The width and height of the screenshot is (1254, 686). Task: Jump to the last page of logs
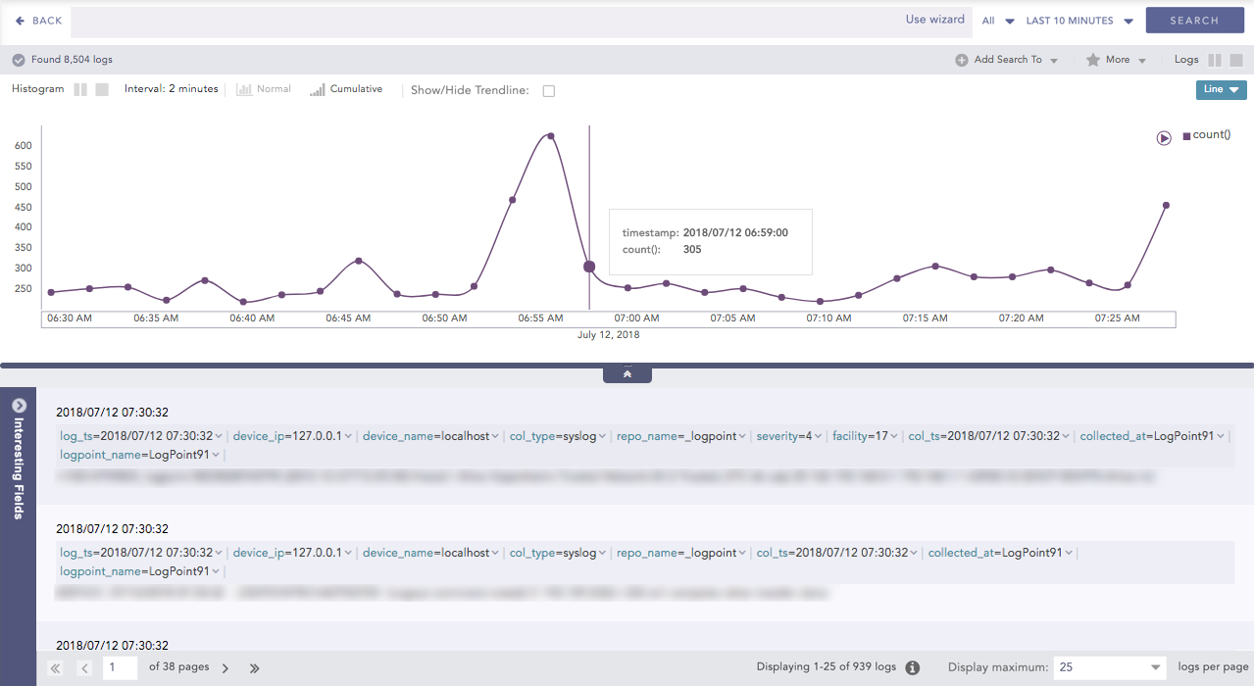tap(254, 668)
